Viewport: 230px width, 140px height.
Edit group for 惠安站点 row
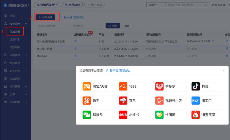click(227, 56)
